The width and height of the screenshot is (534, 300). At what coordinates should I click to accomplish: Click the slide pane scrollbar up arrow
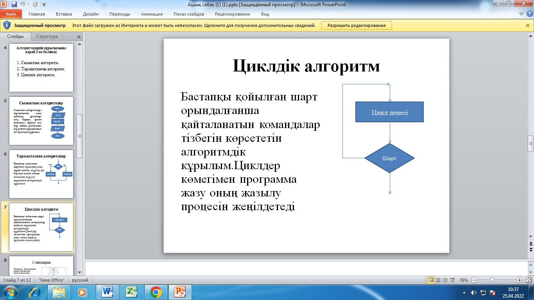pyautogui.click(x=79, y=44)
